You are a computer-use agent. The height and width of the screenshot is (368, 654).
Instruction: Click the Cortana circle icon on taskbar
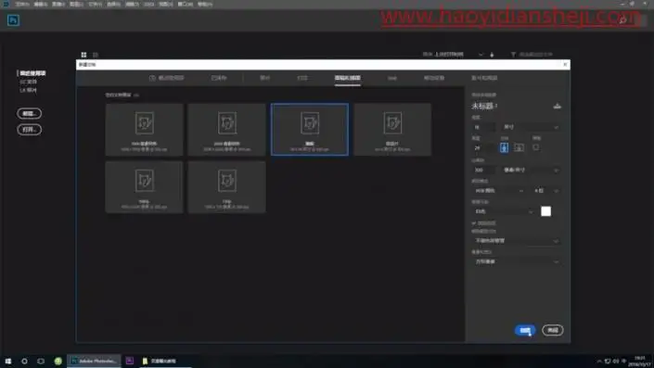pos(25,361)
